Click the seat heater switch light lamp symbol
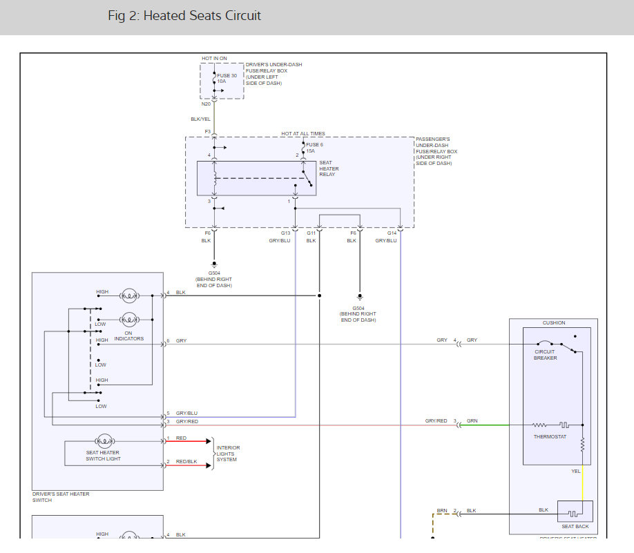 pyautogui.click(x=105, y=441)
